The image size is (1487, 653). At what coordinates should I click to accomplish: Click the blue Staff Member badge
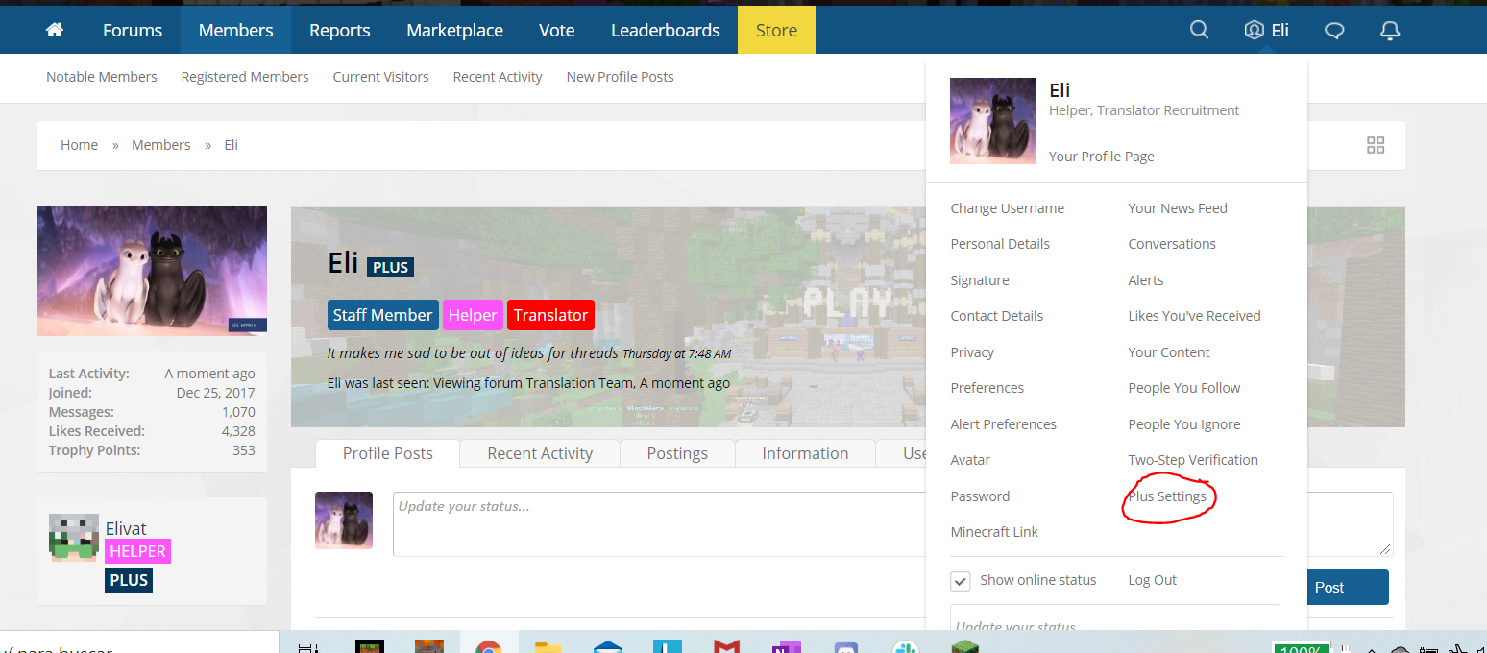coord(383,315)
